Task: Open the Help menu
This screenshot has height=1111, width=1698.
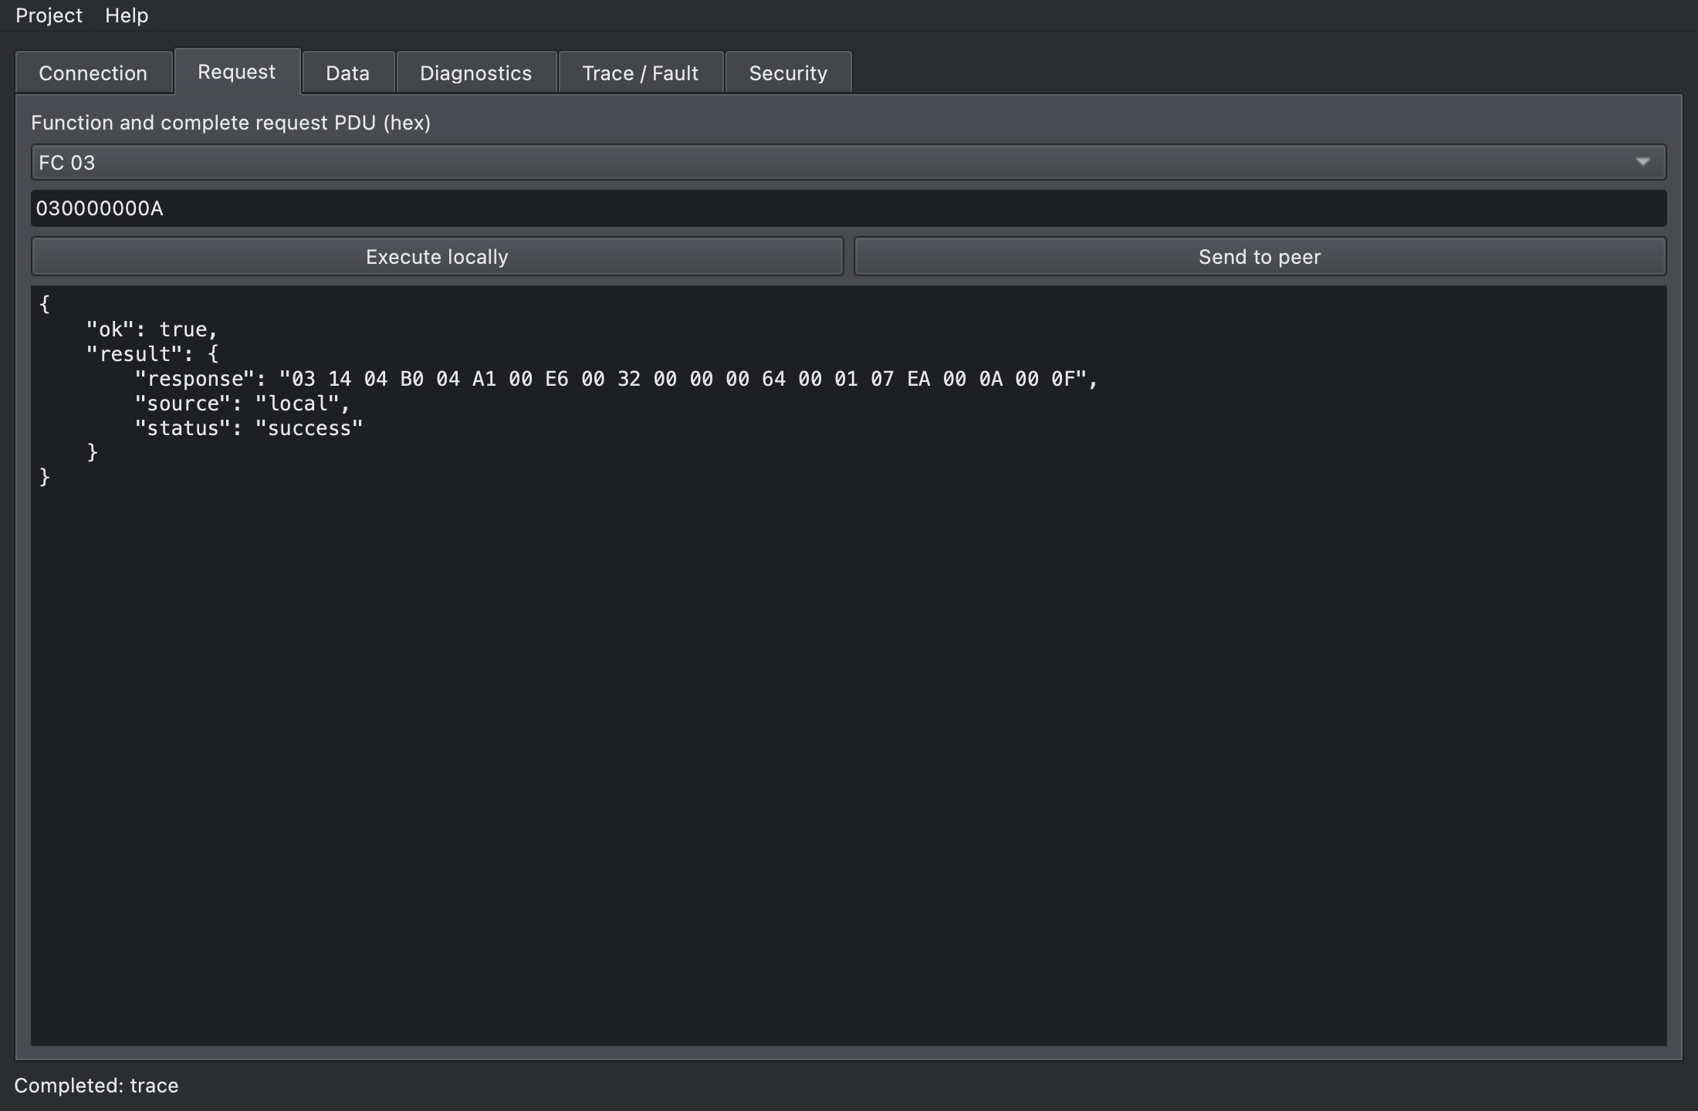Action: click(127, 15)
